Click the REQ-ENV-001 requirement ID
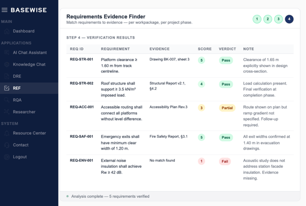 (82, 161)
